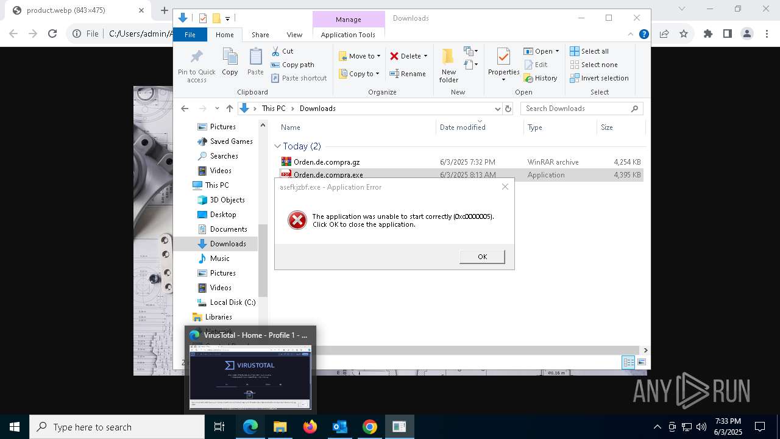Switch to details view button

(628, 362)
